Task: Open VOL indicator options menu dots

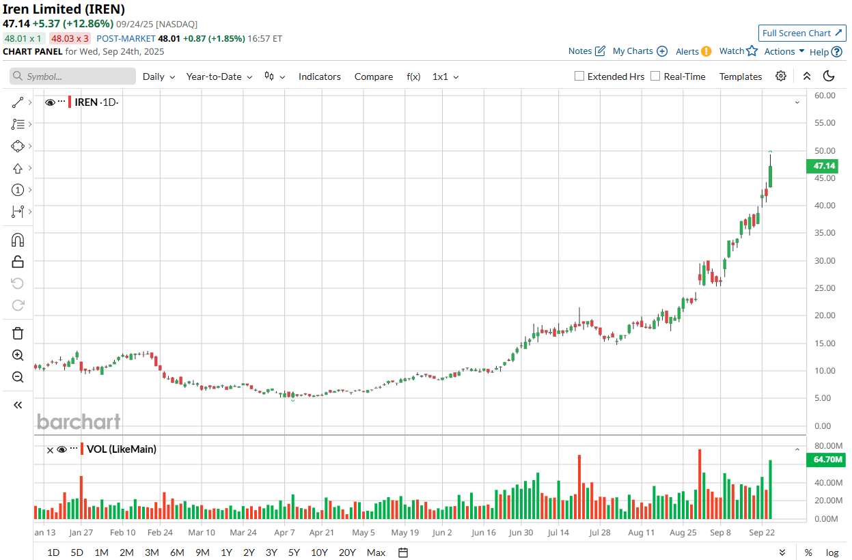Action: click(73, 449)
